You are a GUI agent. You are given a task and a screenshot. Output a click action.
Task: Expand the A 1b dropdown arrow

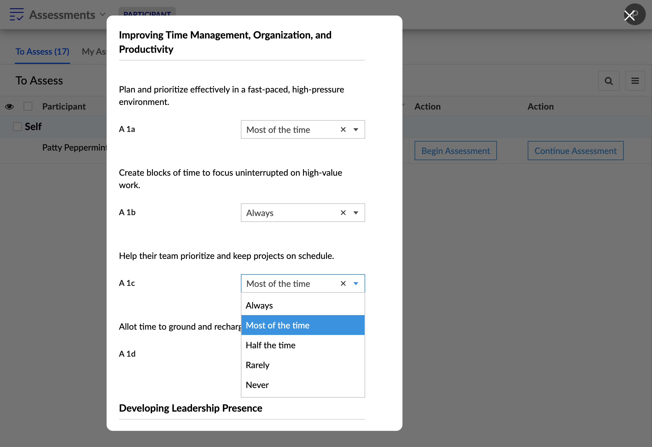click(x=356, y=213)
